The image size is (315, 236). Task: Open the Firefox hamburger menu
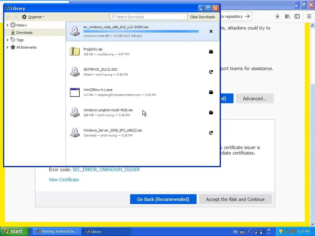(x=309, y=16)
